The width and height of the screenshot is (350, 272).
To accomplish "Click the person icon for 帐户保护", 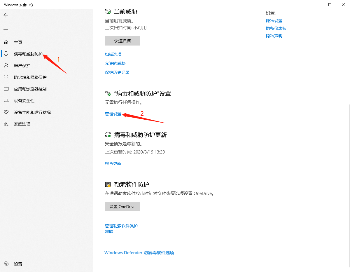I will (x=6, y=66).
